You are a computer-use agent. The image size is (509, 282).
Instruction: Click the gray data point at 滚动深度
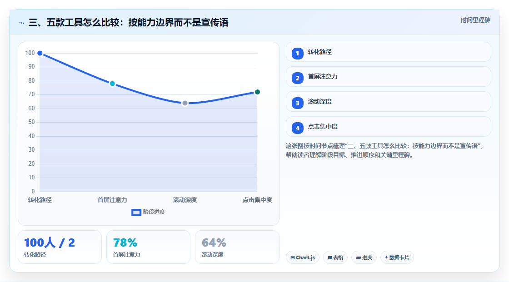tap(185, 103)
